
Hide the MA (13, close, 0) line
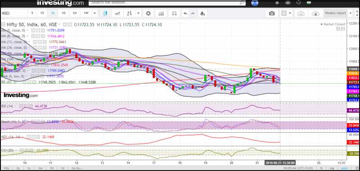tap(35, 42)
